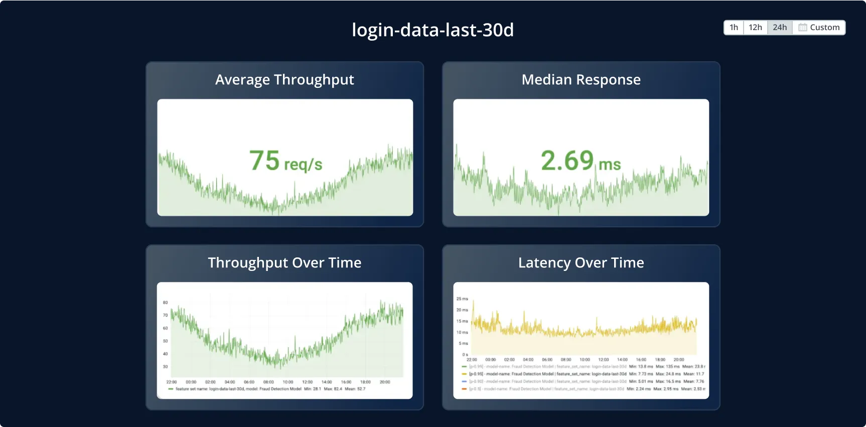Open the Custom date range picker
The height and width of the screenshot is (427, 866).
(819, 28)
